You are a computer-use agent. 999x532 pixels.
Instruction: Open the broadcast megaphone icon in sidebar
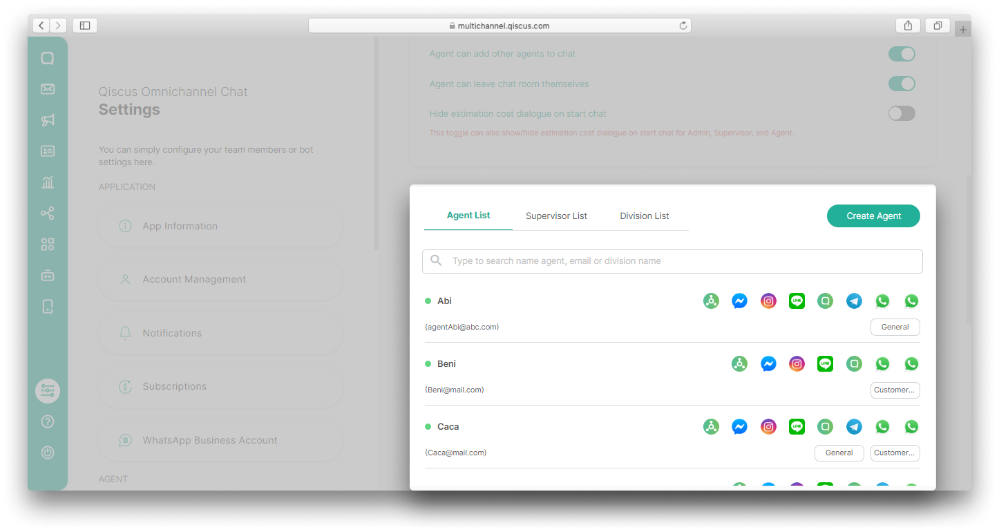tap(48, 120)
